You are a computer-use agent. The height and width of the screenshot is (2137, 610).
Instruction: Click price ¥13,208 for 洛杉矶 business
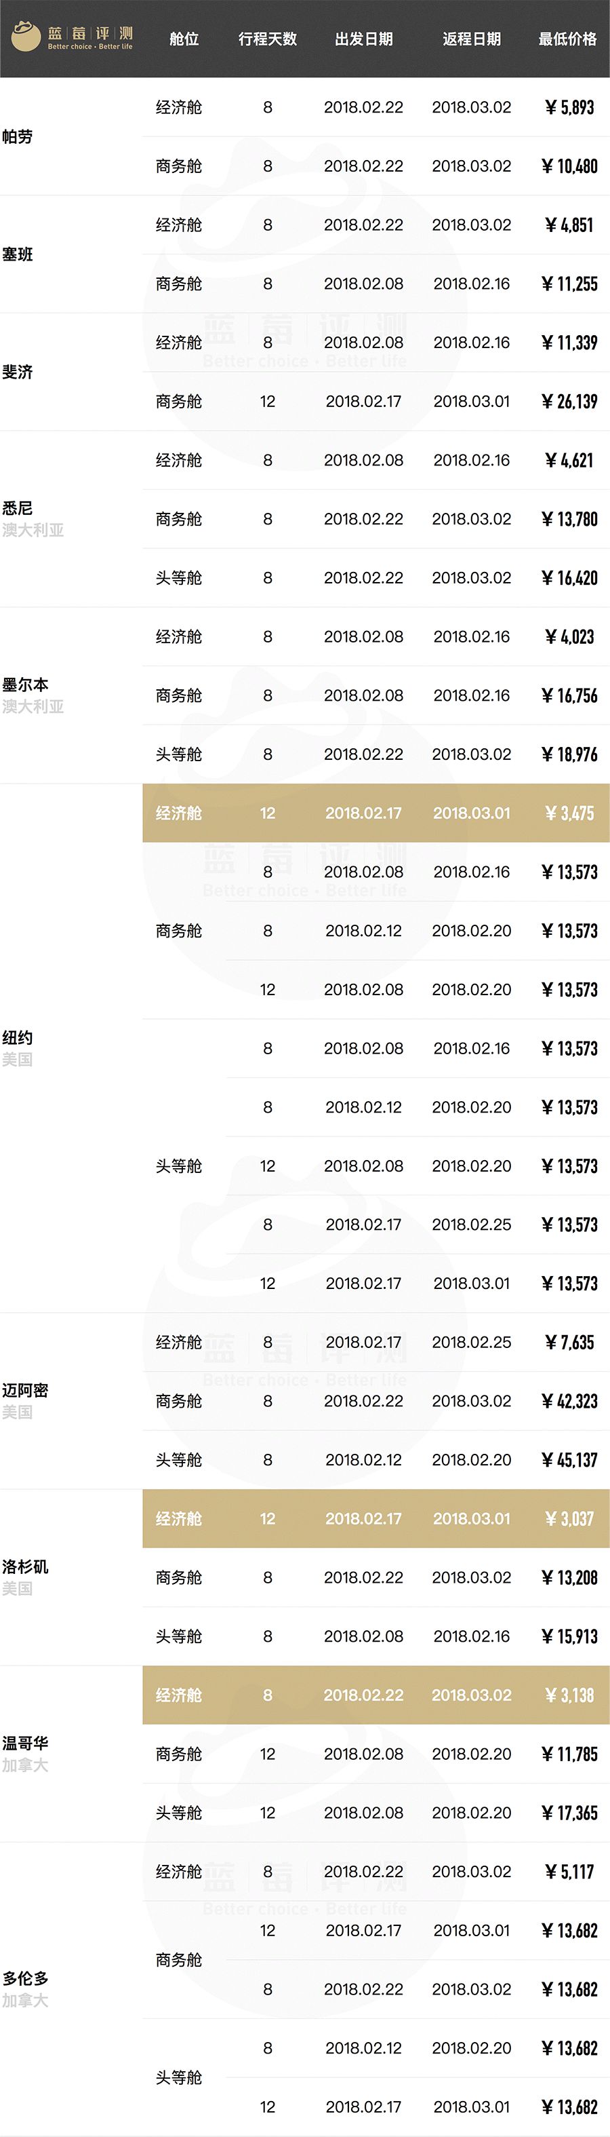click(569, 1578)
